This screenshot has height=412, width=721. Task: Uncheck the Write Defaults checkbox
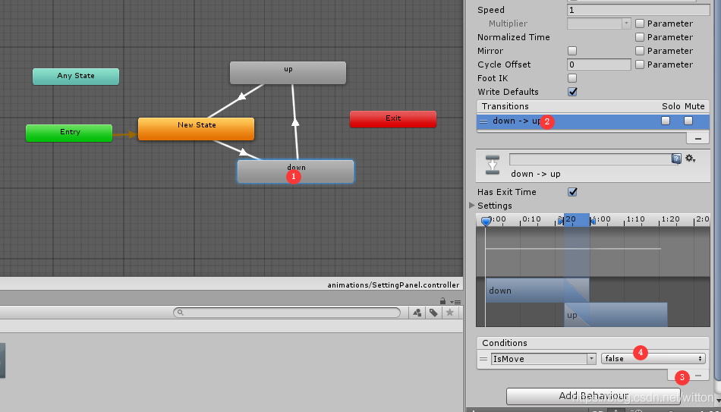[572, 92]
